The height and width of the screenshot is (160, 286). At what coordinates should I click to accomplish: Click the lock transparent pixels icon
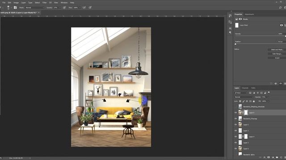(x=240, y=101)
